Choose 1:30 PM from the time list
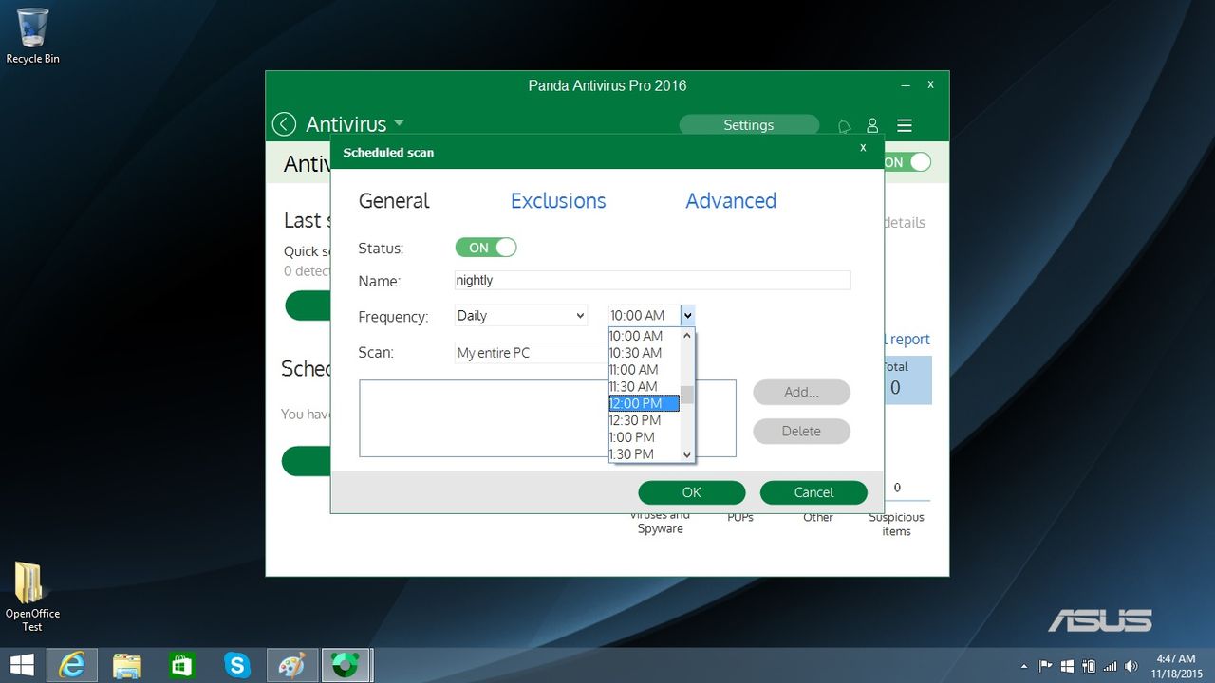1215x683 pixels. tap(645, 454)
